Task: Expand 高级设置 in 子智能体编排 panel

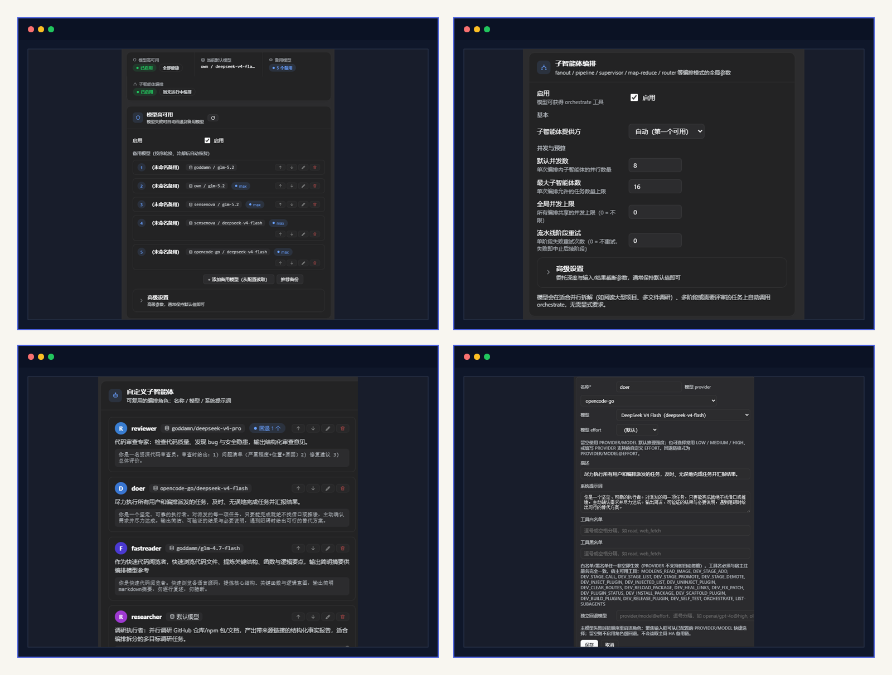Action: (662, 272)
